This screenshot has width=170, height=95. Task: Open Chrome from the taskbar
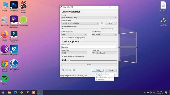click(x=22, y=93)
